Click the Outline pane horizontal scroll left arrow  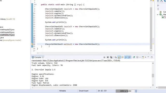(x=157, y=87)
